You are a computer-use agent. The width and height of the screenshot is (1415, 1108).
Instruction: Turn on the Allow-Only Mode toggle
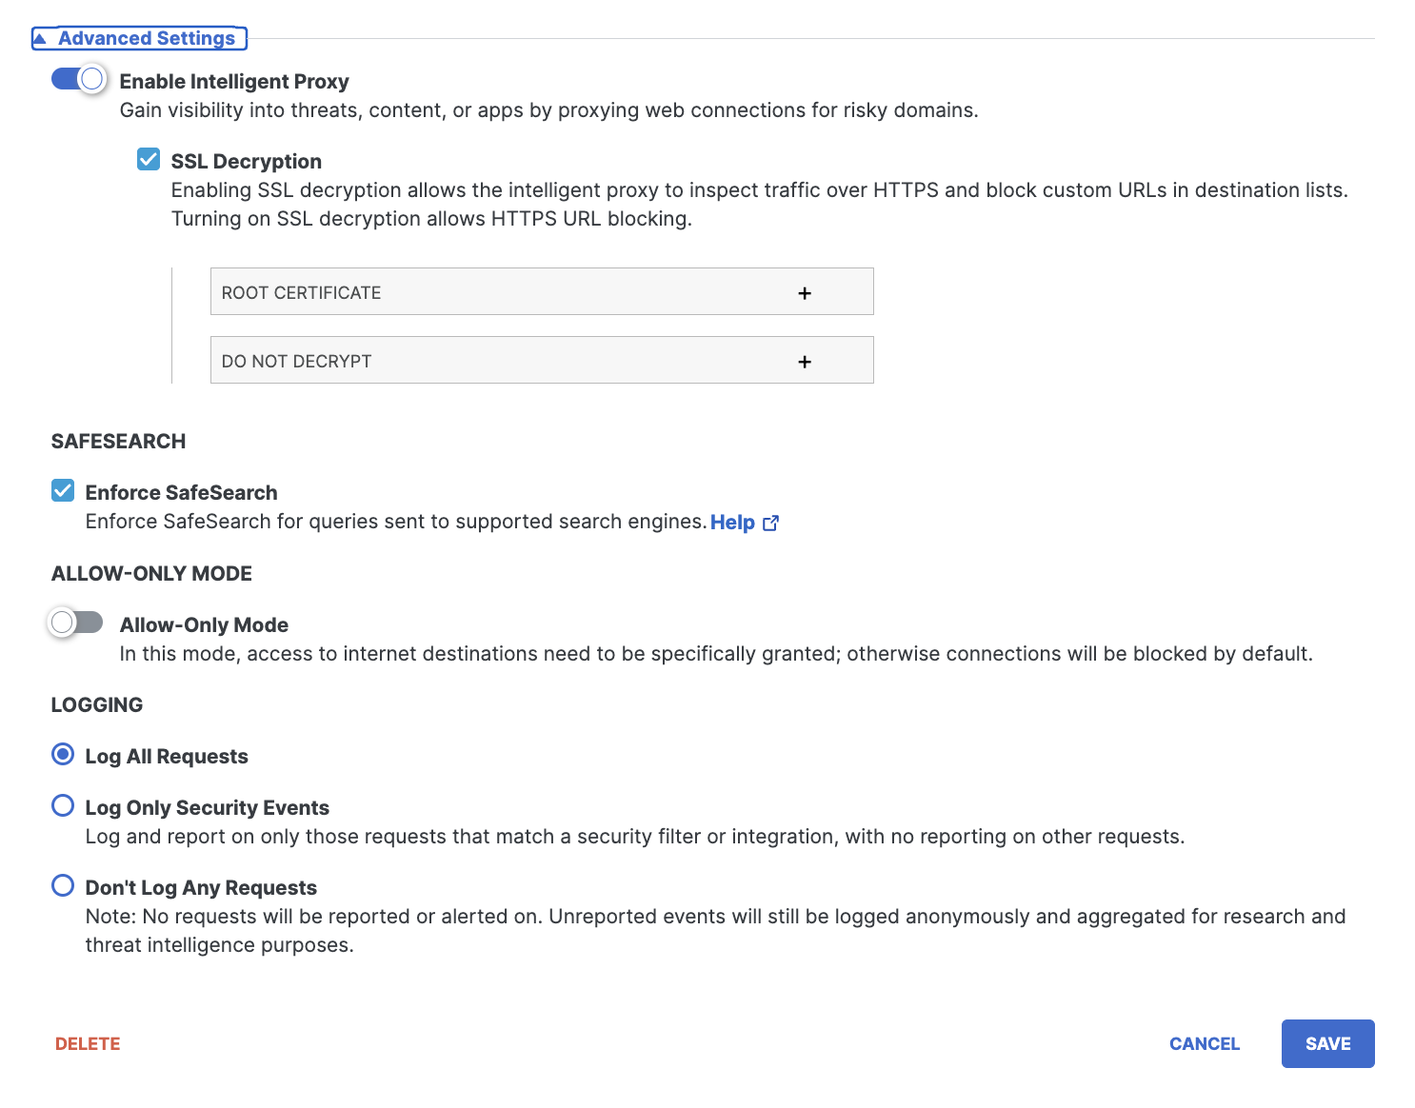(x=76, y=623)
